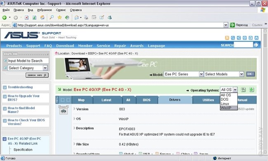Viewport: 268px width, 161px height.
Task: Click the Input Model to Search field
Action: (x=28, y=61)
